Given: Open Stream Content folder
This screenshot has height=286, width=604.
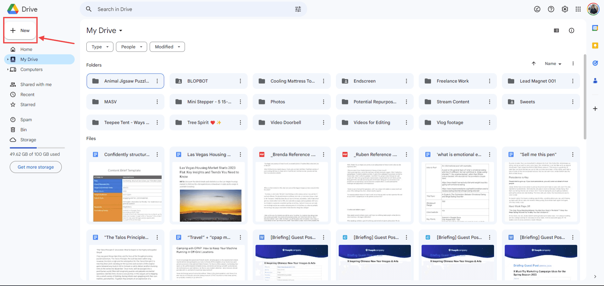Looking at the screenshot, I should [x=457, y=102].
